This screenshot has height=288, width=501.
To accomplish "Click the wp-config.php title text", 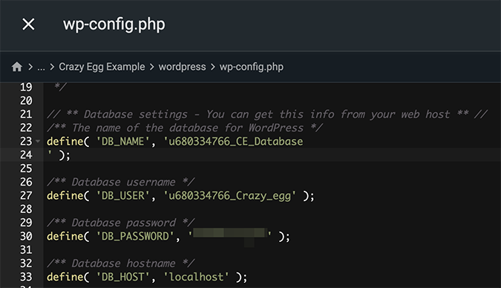I will click(x=114, y=24).
